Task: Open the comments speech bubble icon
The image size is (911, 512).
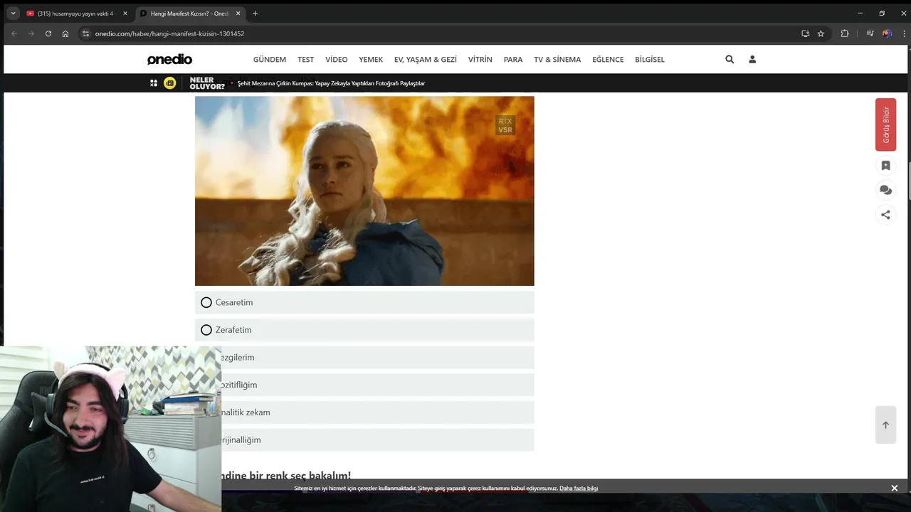Action: 885,190
